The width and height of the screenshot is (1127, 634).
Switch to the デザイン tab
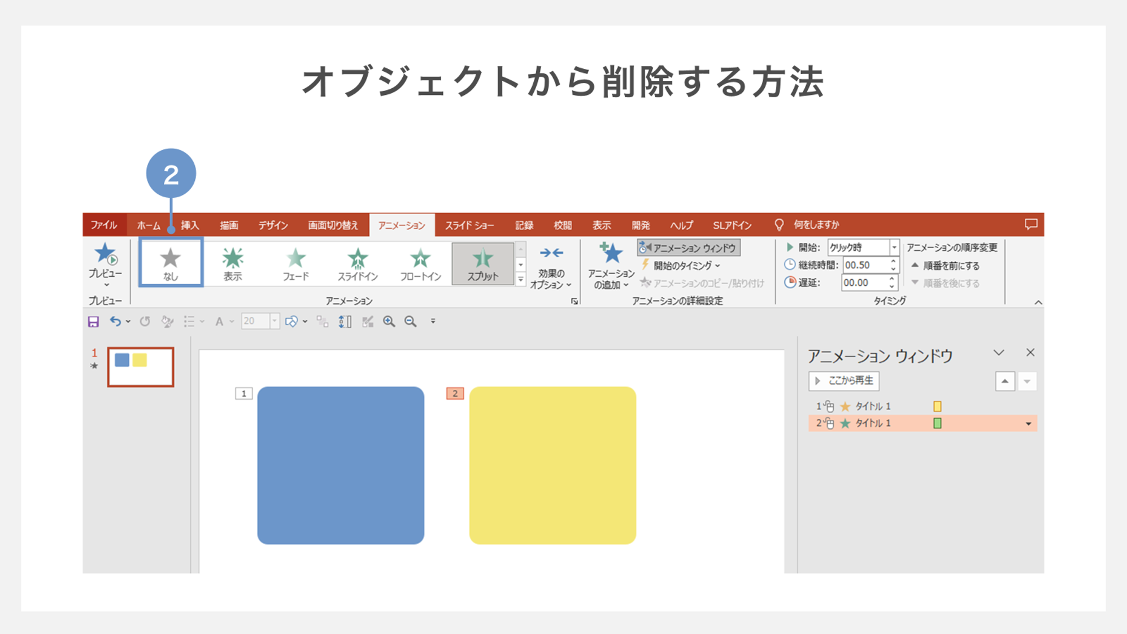click(x=273, y=225)
